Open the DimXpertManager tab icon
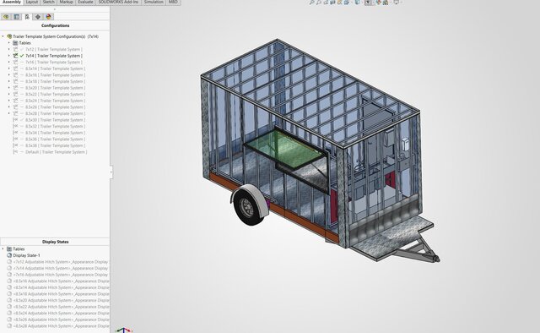Image resolution: width=540 pixels, height=333 pixels. click(37, 17)
